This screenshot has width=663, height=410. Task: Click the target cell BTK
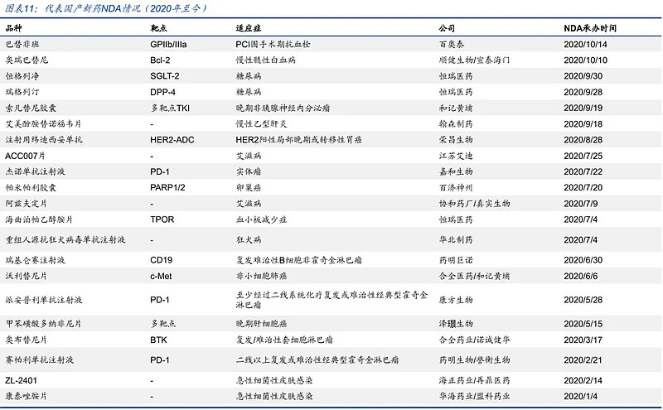point(158,340)
